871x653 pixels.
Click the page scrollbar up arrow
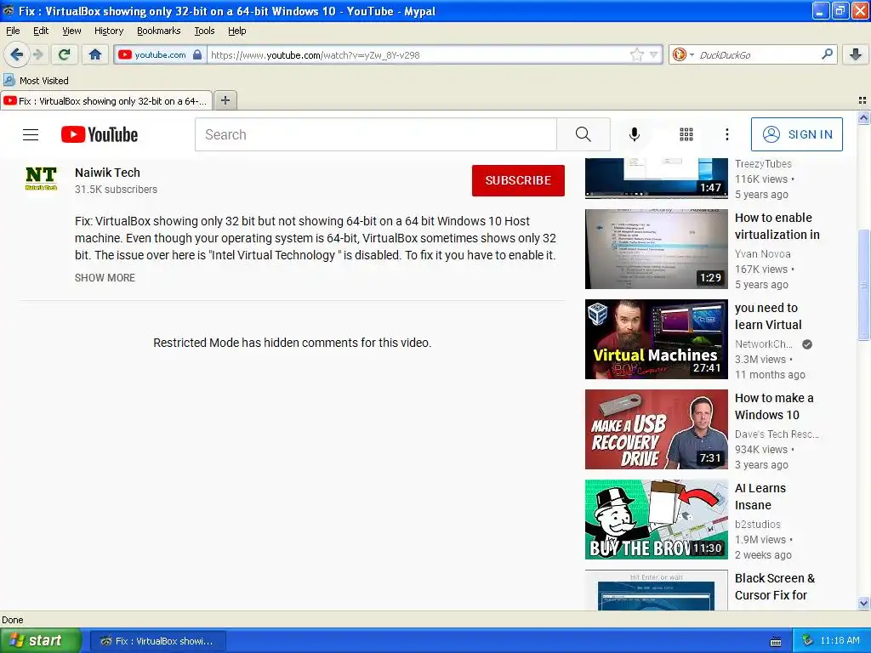click(x=863, y=117)
